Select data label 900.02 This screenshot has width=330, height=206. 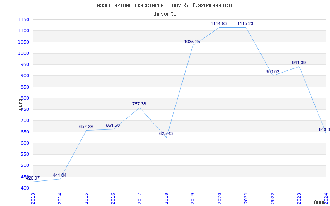272,72
